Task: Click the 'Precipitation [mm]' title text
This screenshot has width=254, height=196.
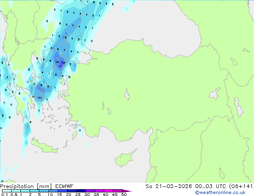Action: (x=26, y=186)
